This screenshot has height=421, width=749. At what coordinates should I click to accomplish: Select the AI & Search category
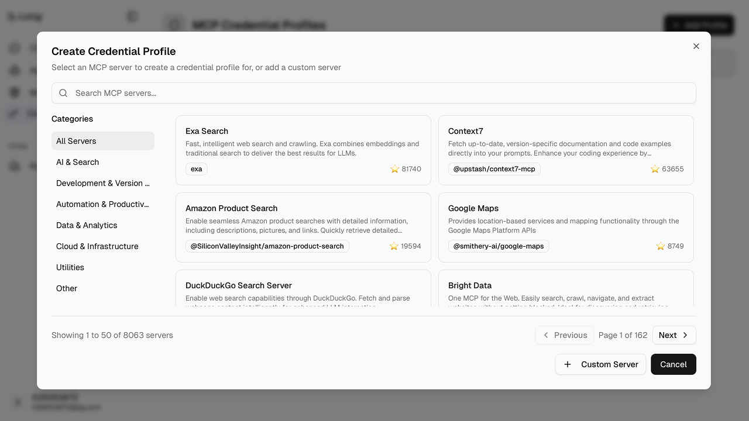(x=103, y=162)
